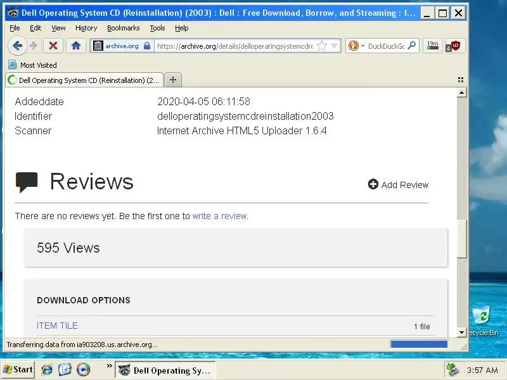Click the Show Desktop quick launch icon
The image size is (507, 380).
65,369
